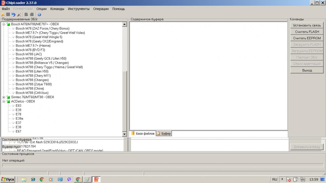Select Bosch M788 (CAN bus)
The height and width of the screenshot is (183, 326).
[x=32, y=93]
